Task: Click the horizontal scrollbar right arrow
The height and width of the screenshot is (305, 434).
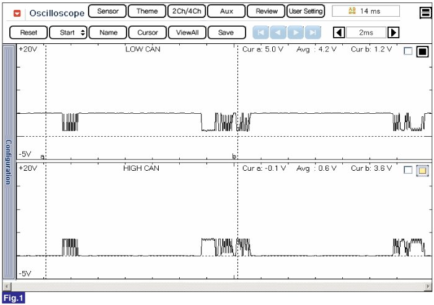Action: (x=428, y=286)
